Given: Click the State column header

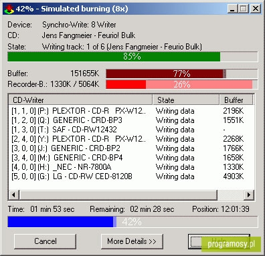Looking at the screenshot, I should (x=186, y=100).
